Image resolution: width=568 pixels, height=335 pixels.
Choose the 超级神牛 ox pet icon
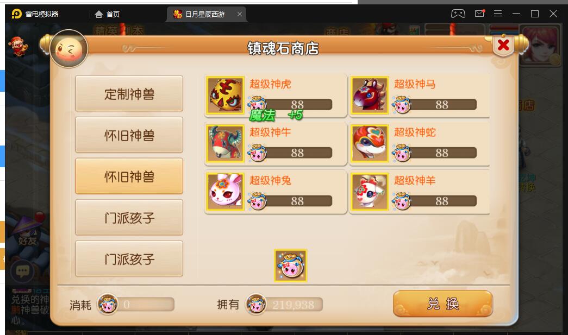[226, 144]
